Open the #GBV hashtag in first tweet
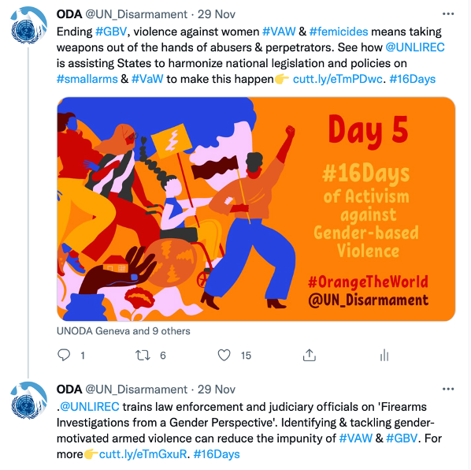The image size is (471, 470). pyautogui.click(x=111, y=32)
